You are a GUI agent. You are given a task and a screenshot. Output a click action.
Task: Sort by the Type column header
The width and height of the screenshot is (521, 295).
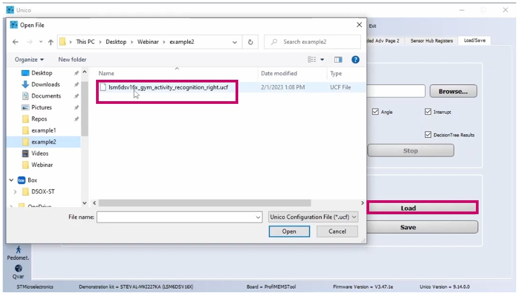[x=336, y=73]
